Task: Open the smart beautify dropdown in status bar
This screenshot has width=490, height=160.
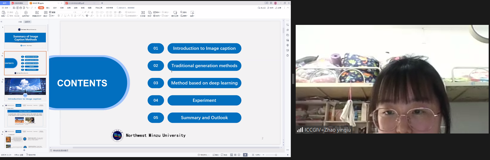Action: coord(203,155)
